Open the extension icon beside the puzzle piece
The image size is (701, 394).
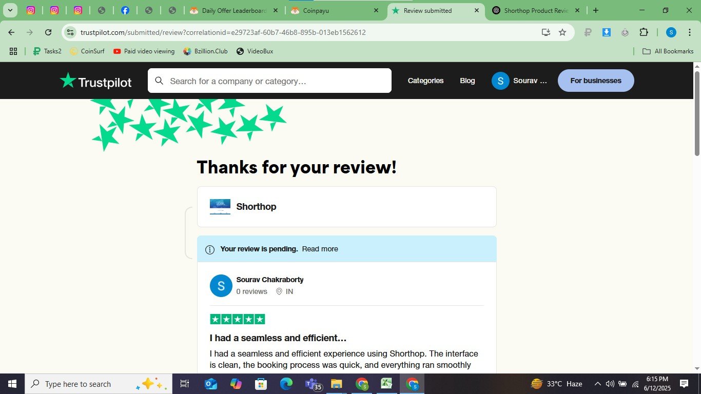[x=625, y=32]
